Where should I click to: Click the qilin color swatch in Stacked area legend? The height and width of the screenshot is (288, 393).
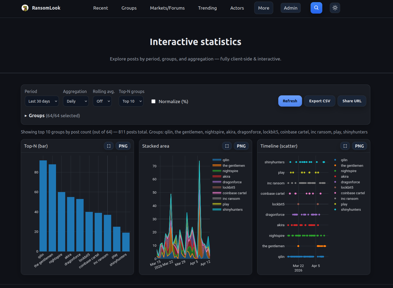217,160
